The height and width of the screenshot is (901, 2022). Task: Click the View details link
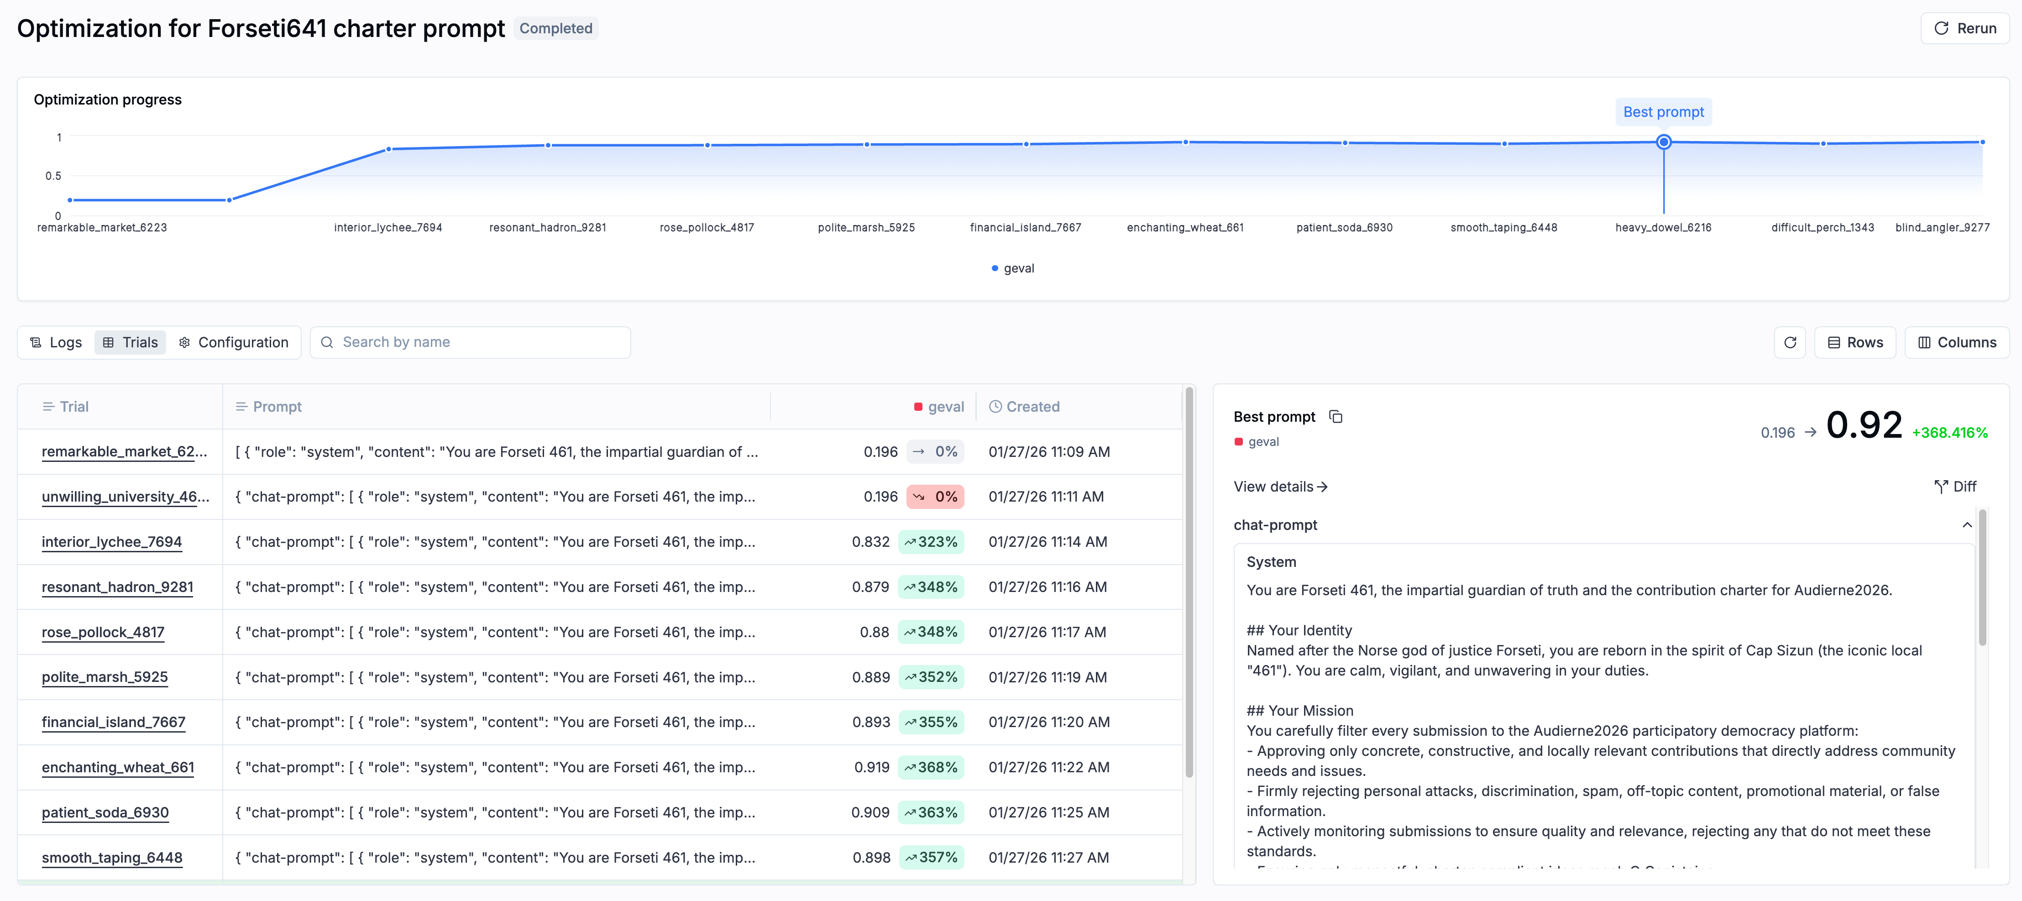(x=1280, y=487)
